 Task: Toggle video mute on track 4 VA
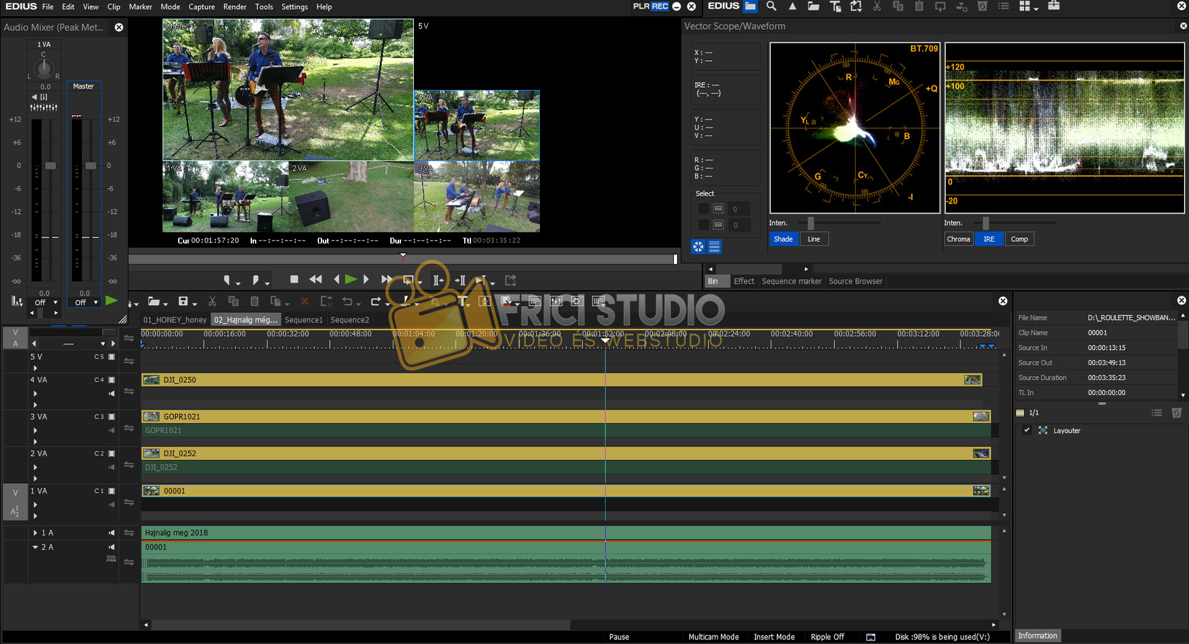click(x=112, y=380)
